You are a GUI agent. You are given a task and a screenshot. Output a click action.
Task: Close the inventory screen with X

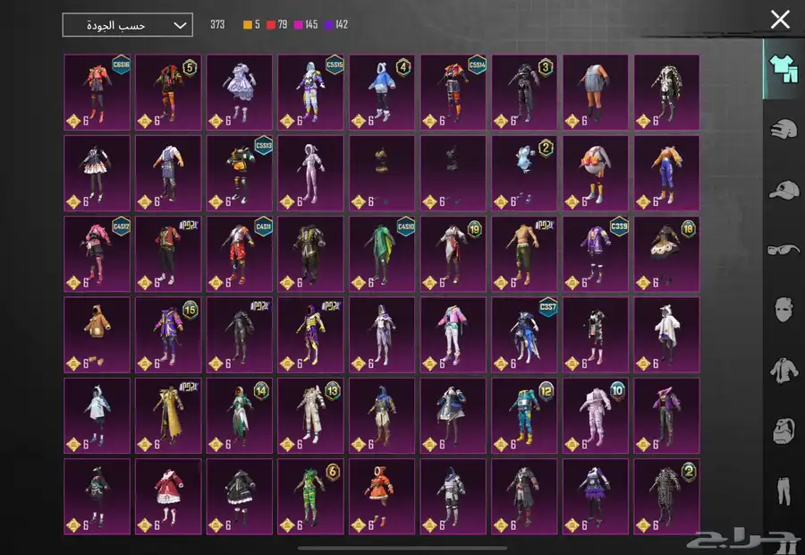click(780, 20)
